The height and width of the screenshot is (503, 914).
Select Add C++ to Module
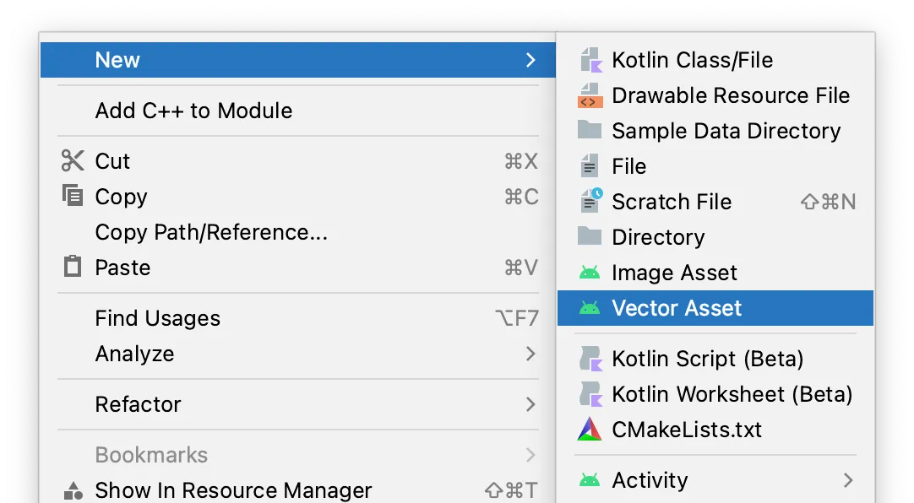193,111
